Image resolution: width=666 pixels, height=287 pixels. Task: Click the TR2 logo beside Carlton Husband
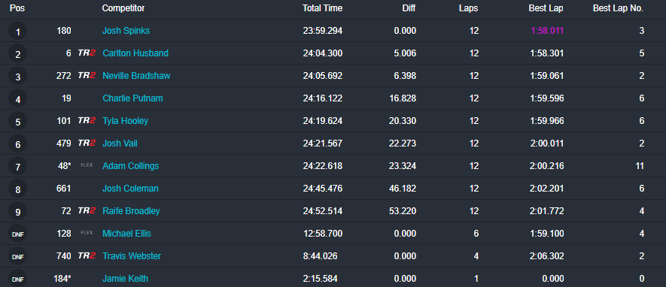click(87, 53)
